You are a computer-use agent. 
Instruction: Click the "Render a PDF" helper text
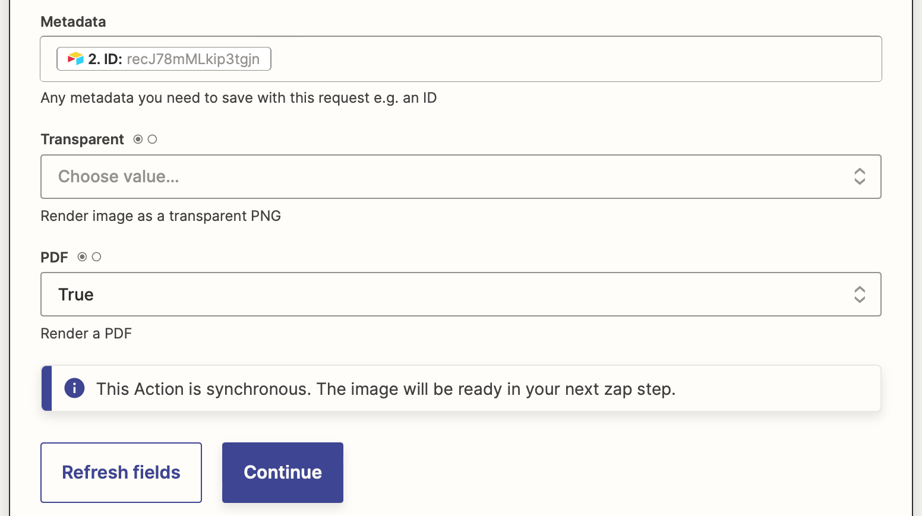(86, 333)
